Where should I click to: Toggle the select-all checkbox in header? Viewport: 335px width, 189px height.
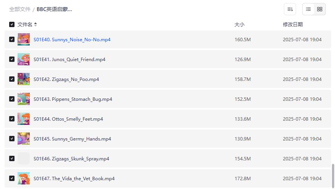coord(12,24)
